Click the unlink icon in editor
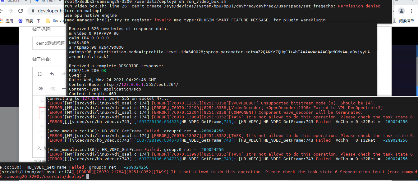Image resolution: width=418 pixels, height=181 pixels. [53, 89]
